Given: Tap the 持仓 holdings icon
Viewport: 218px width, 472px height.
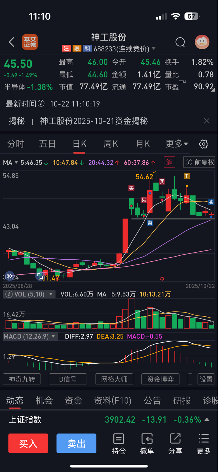Looking at the screenshot, I should [118, 444].
